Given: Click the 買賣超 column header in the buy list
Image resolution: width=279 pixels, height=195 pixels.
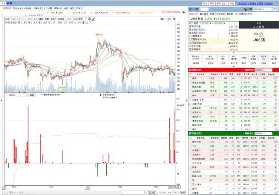Looking at the screenshot, I should (224, 74).
